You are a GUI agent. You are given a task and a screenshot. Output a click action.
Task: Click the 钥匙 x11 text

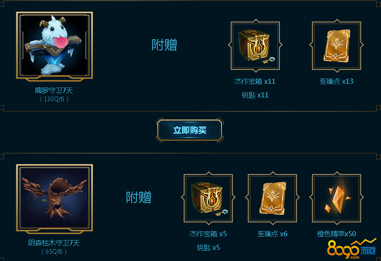(255, 95)
